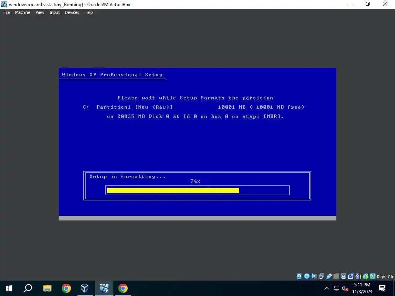Click the running XP VM taskbar icon
Screen dimensions: 395x296
point(104,288)
